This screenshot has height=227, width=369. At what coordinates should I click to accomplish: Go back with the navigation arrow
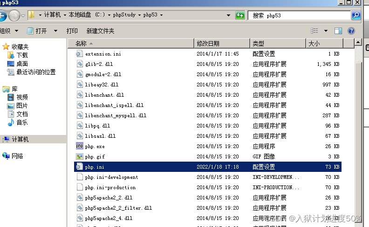point(3,16)
